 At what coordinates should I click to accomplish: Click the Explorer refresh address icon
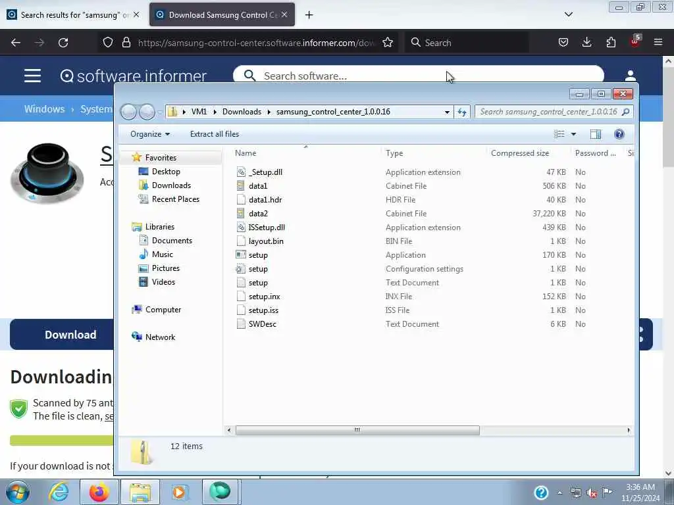462,112
